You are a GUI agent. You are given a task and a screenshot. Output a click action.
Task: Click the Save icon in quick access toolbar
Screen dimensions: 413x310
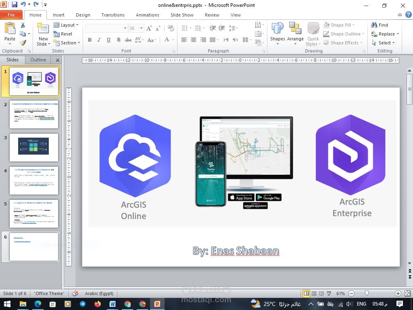(14, 4)
